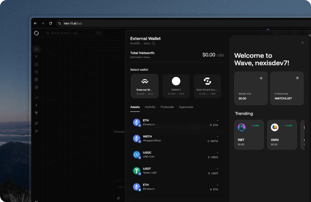Open settings gear icon in sidebar
This screenshot has height=202, width=311.
pos(36,131)
